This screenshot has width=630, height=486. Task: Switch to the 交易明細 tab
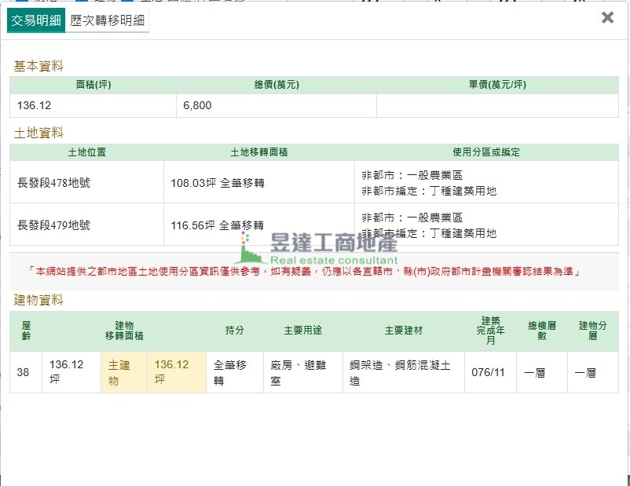(x=35, y=21)
